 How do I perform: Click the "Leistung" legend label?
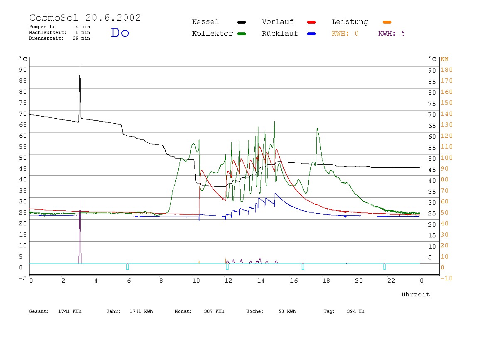click(350, 22)
